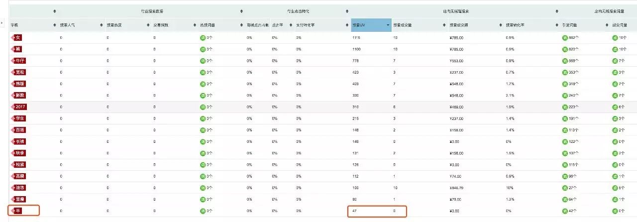637x222 pixels.
Task: Click the green 成交词量 icon in the 2017 row
Action: tap(615, 107)
